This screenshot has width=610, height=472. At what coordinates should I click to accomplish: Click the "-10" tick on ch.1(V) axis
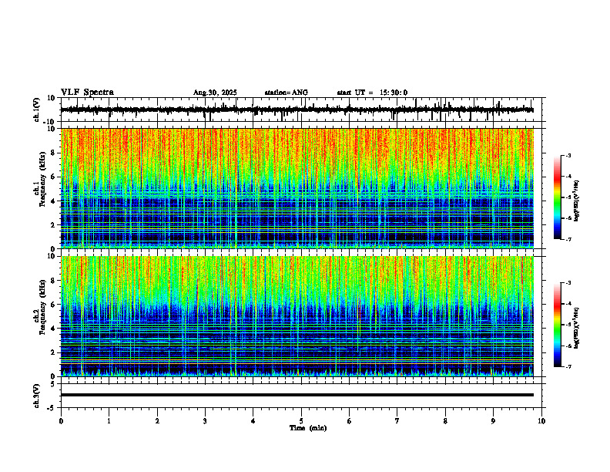(x=49, y=122)
